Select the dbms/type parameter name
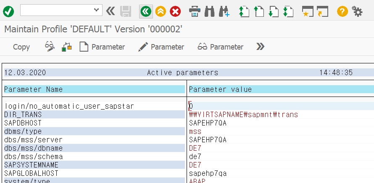 point(23,131)
